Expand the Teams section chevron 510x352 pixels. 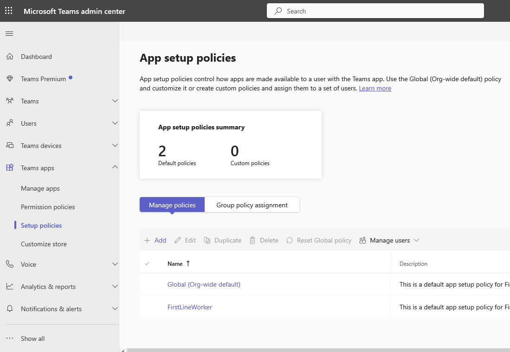tap(115, 101)
